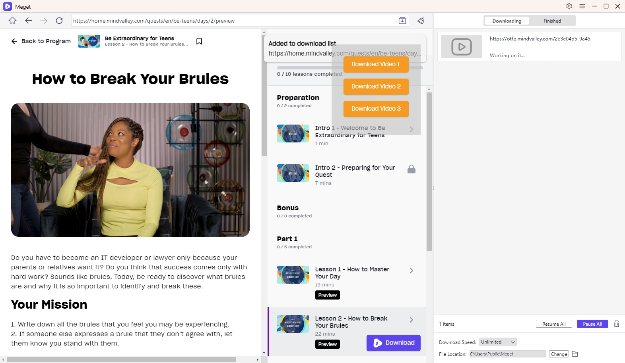
Task: Select Lesson 1 - How to Master Your Day title
Action: 352,273
